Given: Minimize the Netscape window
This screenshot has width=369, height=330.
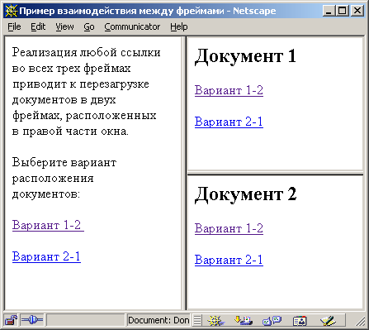Looking at the screenshot, I should pyautogui.click(x=329, y=11).
